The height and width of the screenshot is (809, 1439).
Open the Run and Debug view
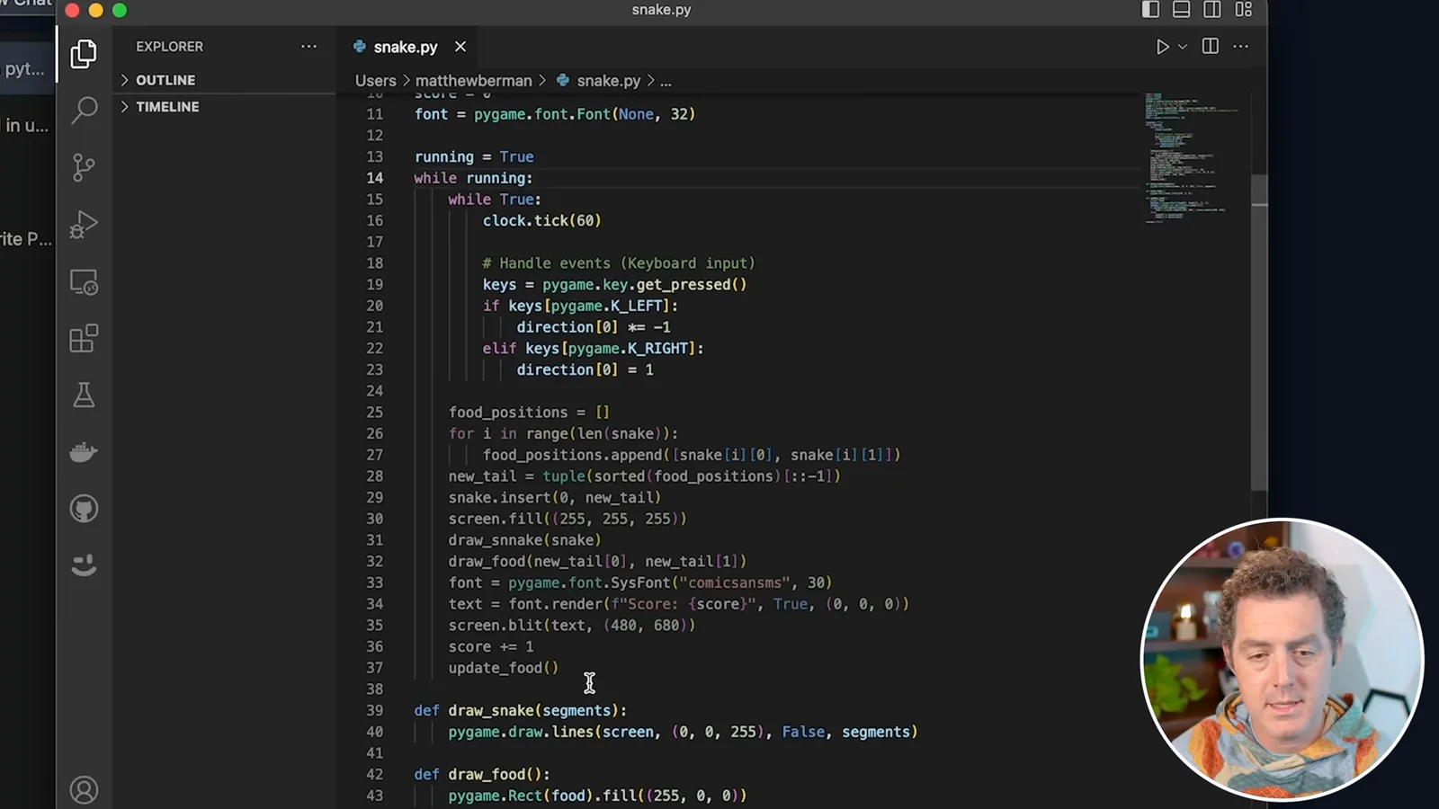[x=84, y=224]
